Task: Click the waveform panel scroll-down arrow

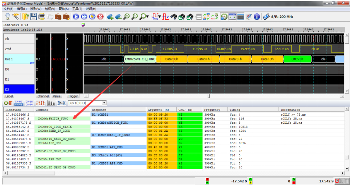Action: coord(347,91)
